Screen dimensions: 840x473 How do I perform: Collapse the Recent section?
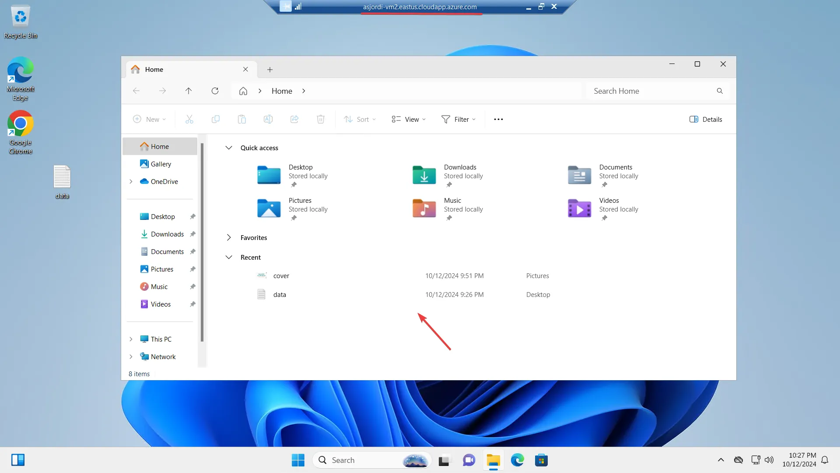click(229, 257)
